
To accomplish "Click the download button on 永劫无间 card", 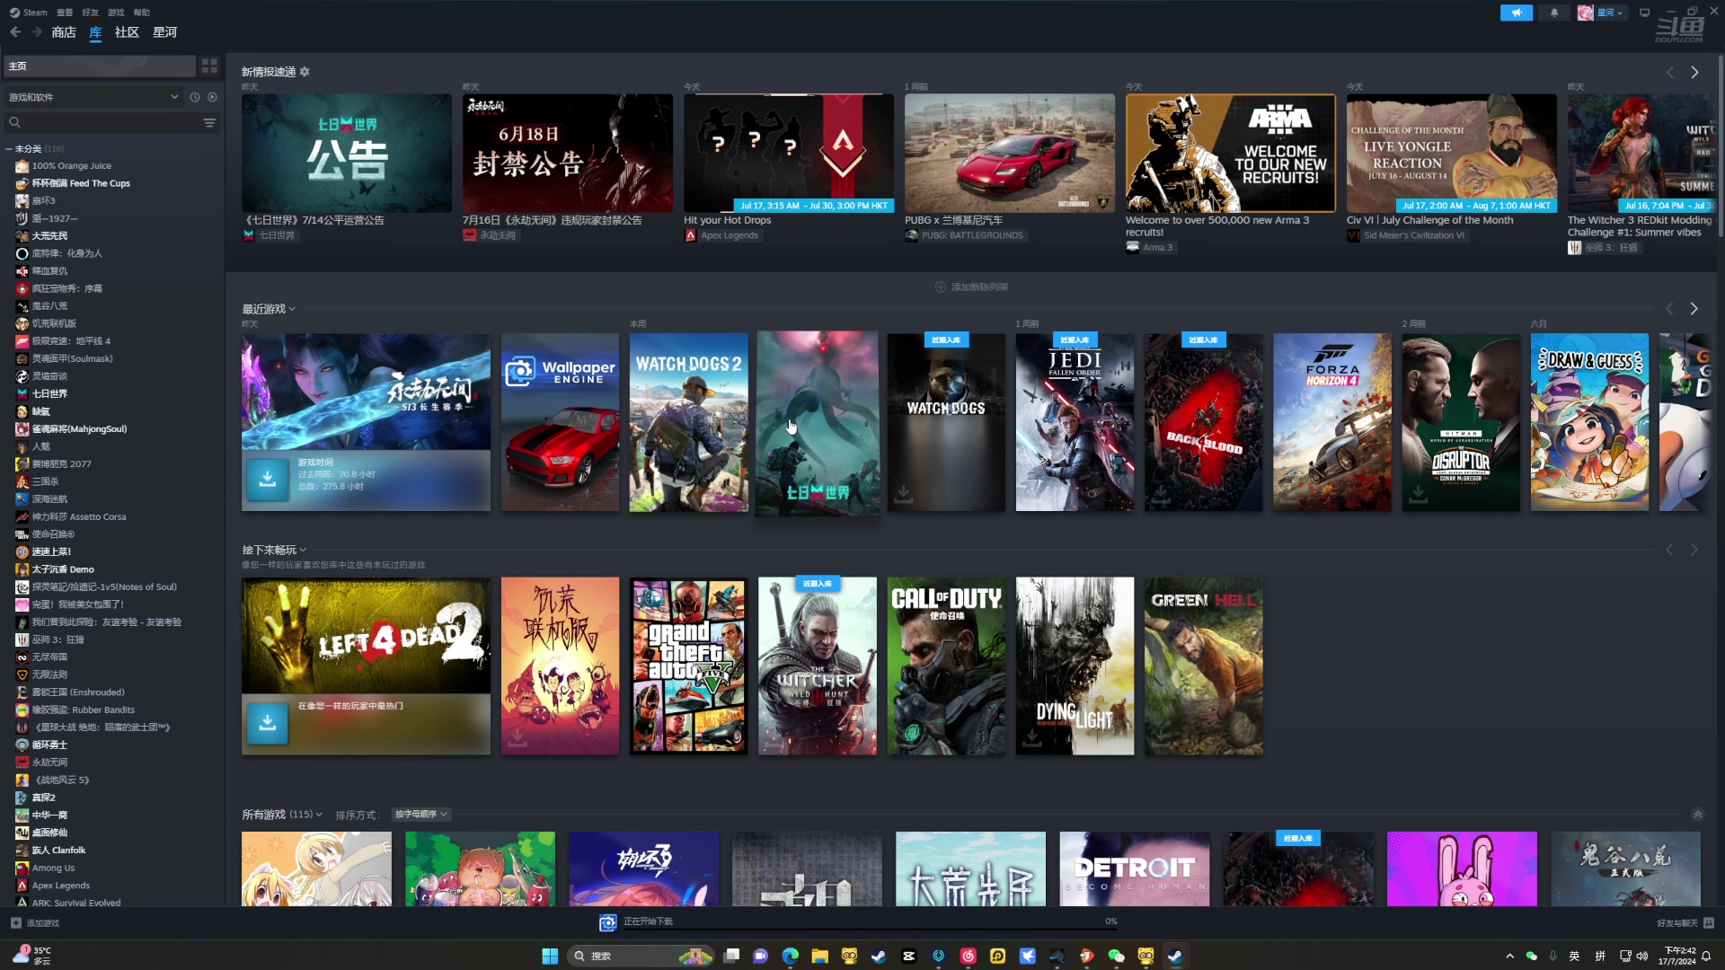I will click(268, 479).
